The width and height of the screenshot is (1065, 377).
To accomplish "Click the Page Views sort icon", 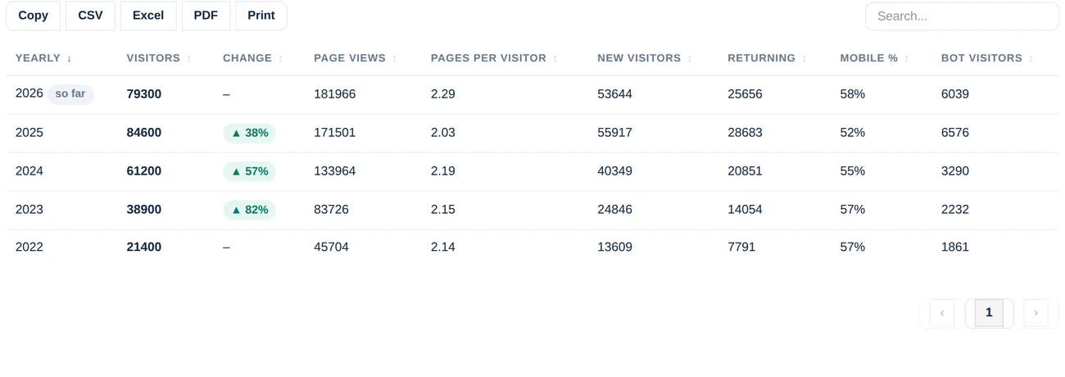I will point(395,58).
